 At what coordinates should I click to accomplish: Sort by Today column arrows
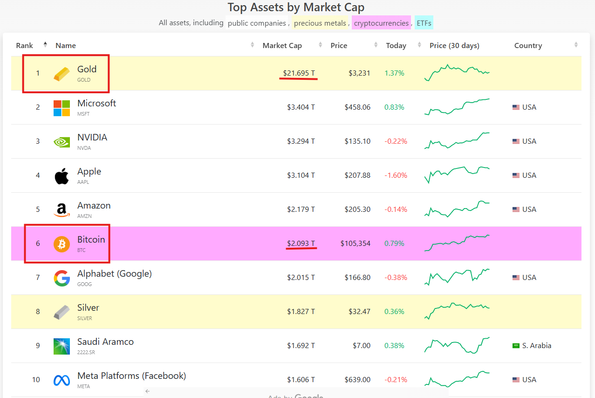click(x=419, y=45)
